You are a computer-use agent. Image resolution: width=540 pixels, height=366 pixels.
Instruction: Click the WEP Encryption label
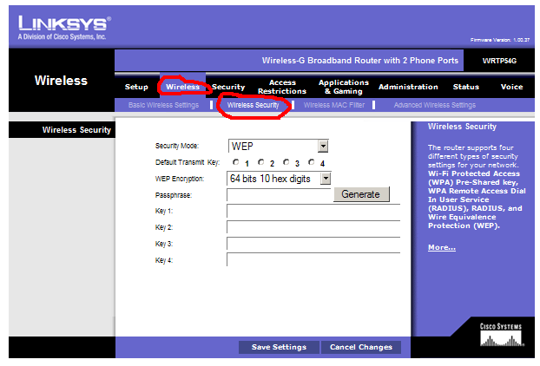(180, 179)
